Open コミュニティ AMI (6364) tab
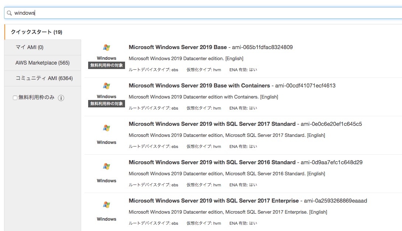Viewport: 402px width, 231px height. (44, 78)
